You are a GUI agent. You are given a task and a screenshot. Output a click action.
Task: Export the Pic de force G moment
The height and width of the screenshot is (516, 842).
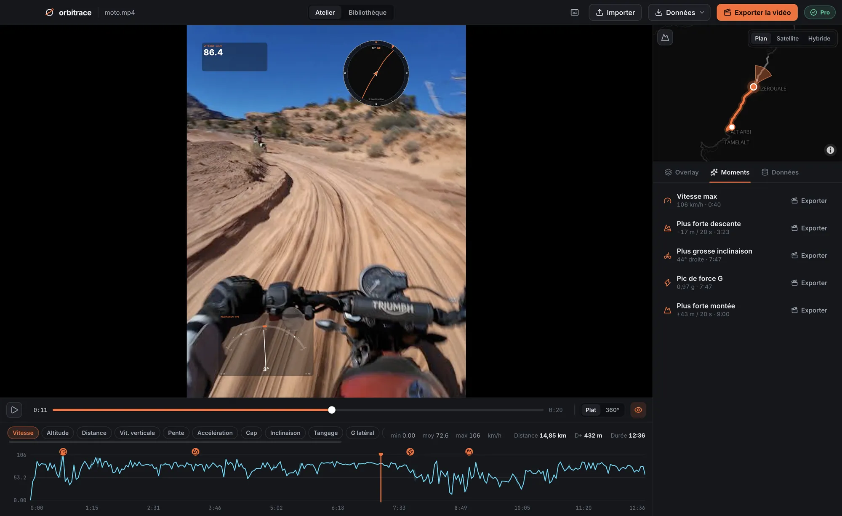tap(809, 283)
